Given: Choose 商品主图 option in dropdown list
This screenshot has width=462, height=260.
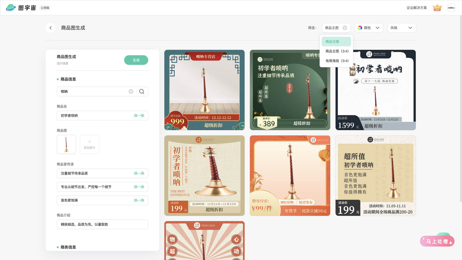Looking at the screenshot, I should pyautogui.click(x=336, y=42).
